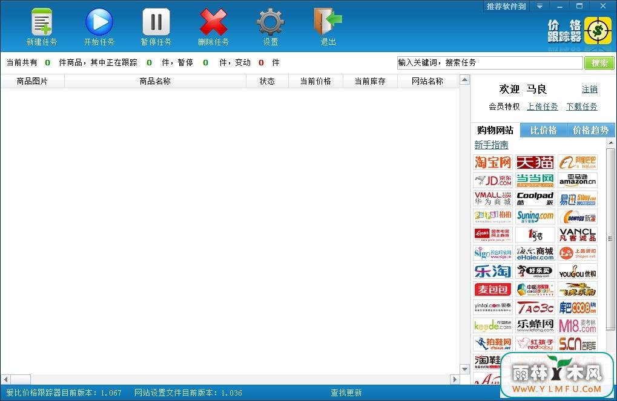Screen dimensions: 617x401
Task: Click 查找更新 in the status bar
Action: [x=346, y=393]
